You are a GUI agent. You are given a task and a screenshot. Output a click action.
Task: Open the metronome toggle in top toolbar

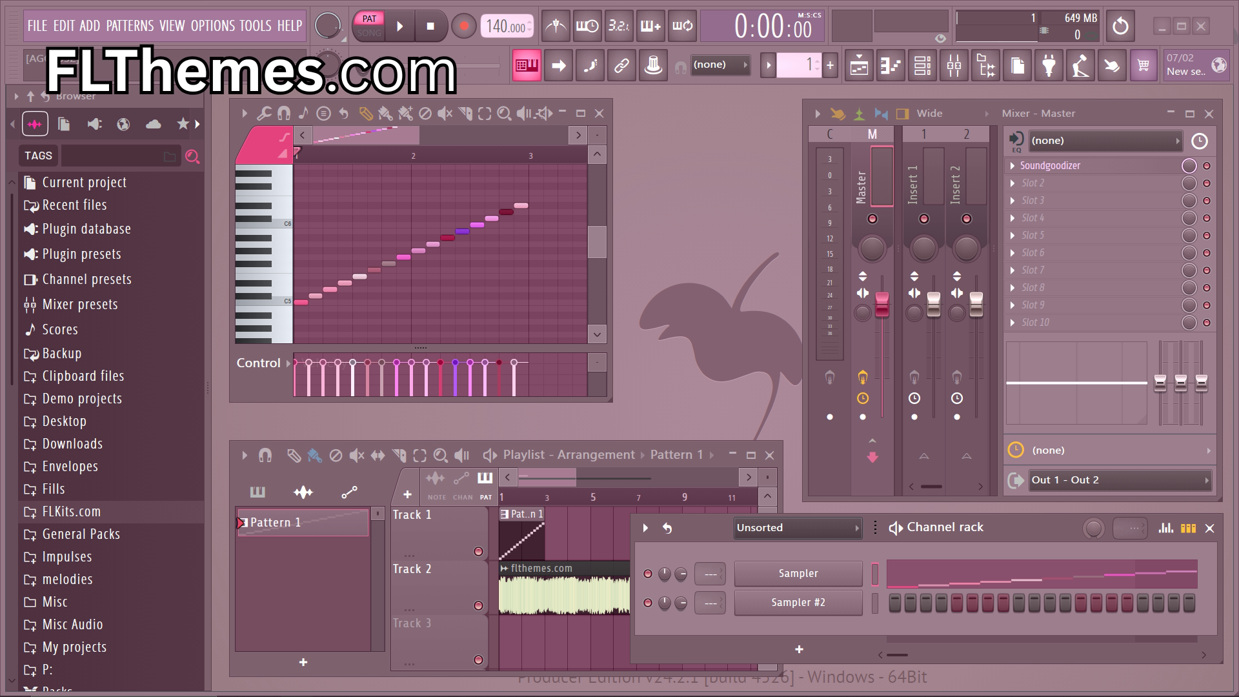pyautogui.click(x=556, y=26)
